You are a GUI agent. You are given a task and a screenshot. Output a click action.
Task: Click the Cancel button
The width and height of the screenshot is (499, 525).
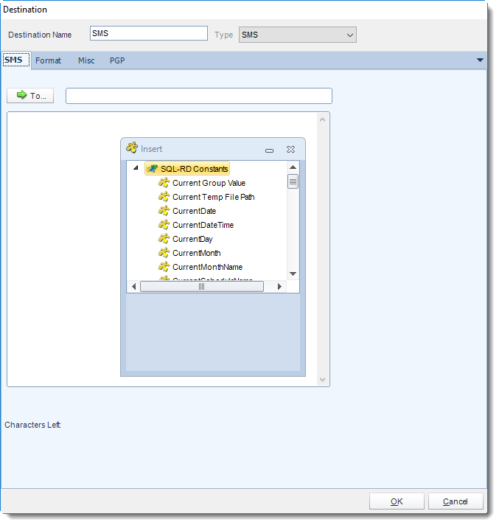point(456,501)
